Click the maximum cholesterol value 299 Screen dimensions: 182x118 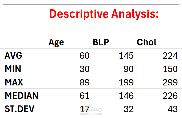[x=170, y=82]
